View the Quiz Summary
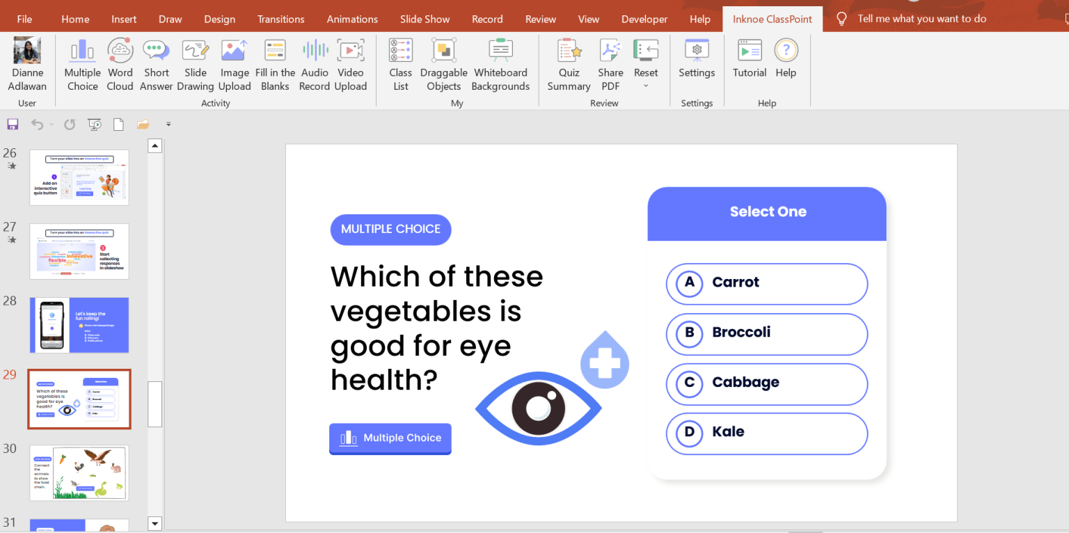1069x533 pixels. [569, 63]
